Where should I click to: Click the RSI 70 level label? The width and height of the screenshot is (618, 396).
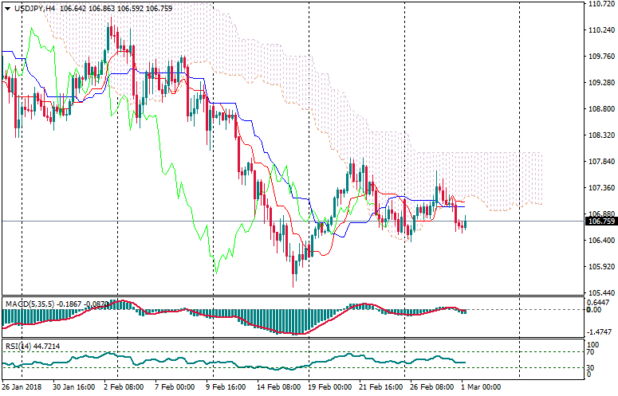coord(592,351)
